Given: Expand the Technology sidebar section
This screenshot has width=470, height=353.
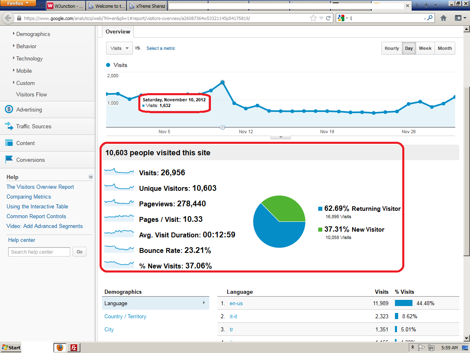Looking at the screenshot, I should 29,59.
